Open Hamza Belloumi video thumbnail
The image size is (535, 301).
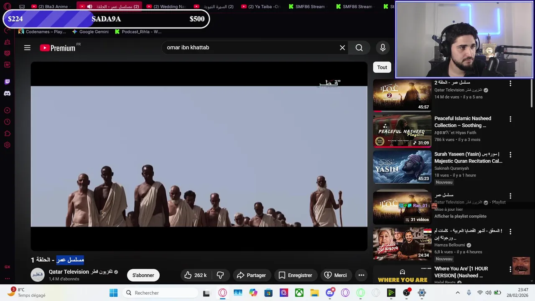(402, 244)
